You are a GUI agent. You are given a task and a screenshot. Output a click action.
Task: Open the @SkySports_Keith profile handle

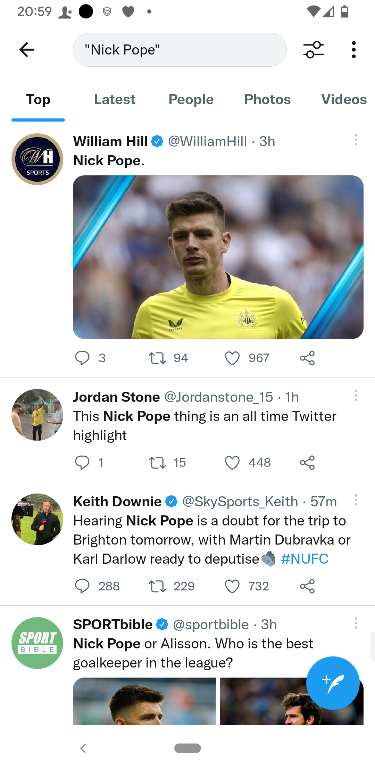coord(240,501)
